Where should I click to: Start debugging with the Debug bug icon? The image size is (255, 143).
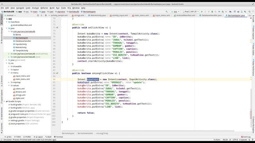[x=212, y=12]
